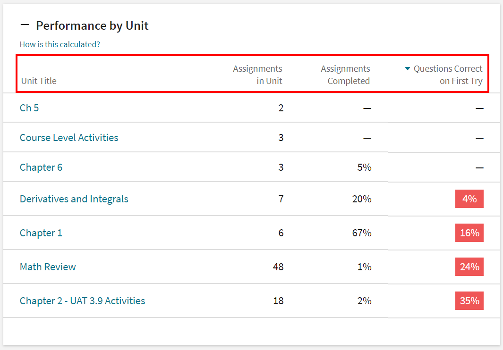
Task: Click the 35% badge for Chapter 2
Action: (469, 300)
